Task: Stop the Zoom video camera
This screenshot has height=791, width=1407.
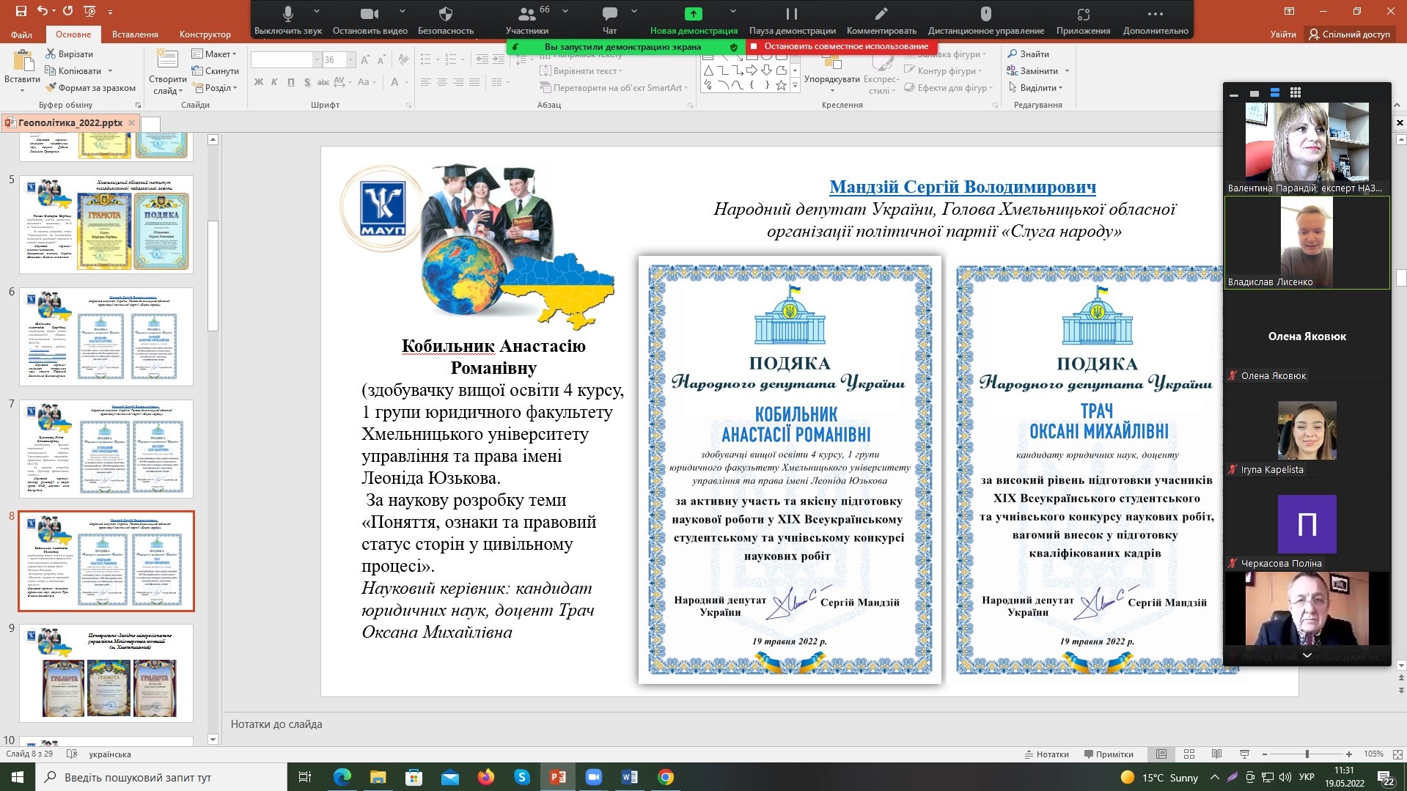Action: (370, 15)
